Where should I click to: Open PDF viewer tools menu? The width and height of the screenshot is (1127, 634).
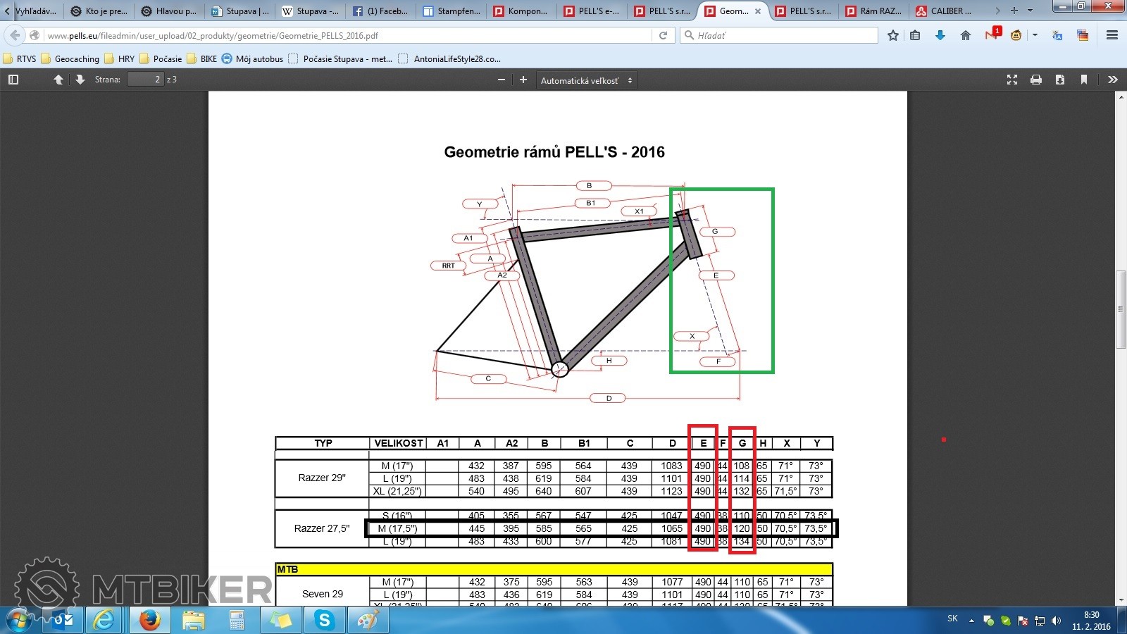1113,80
